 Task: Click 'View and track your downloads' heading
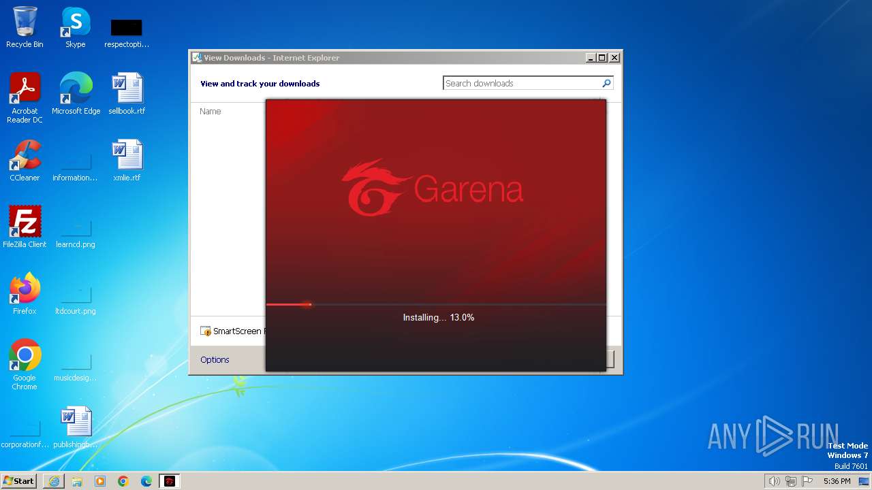coord(260,84)
